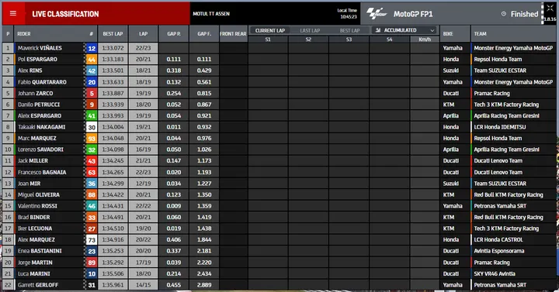Click team SKY VR46 Avintia
The width and height of the screenshot is (559, 292).
[495, 274]
